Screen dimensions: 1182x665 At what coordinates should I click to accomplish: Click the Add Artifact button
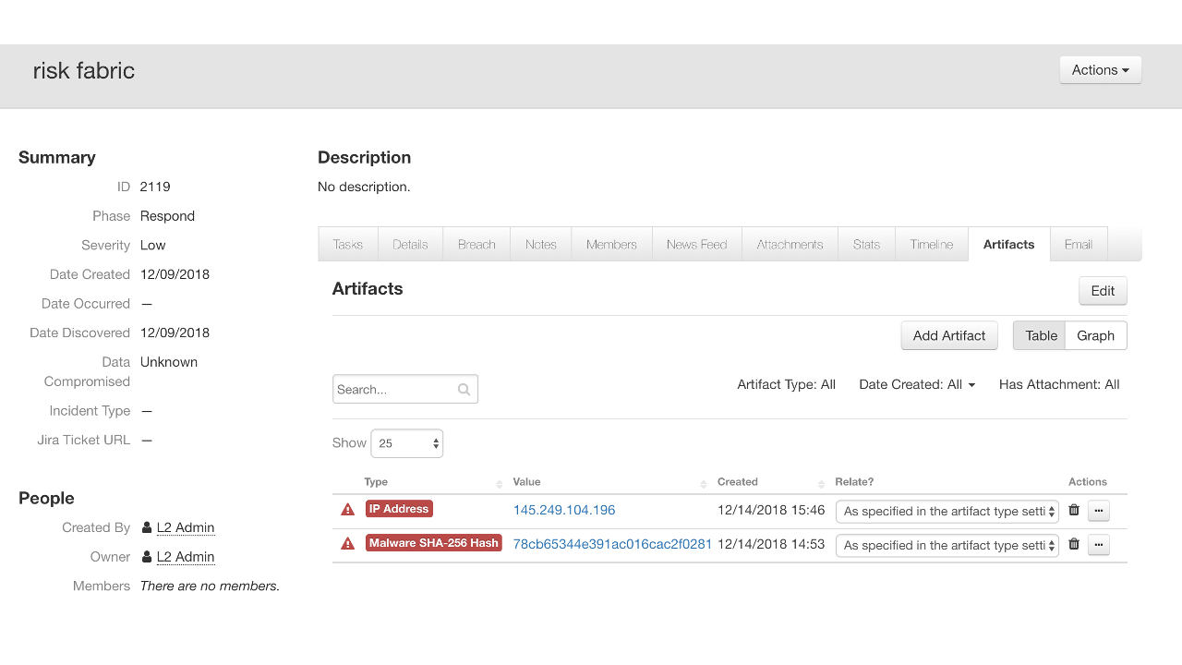[x=948, y=335]
